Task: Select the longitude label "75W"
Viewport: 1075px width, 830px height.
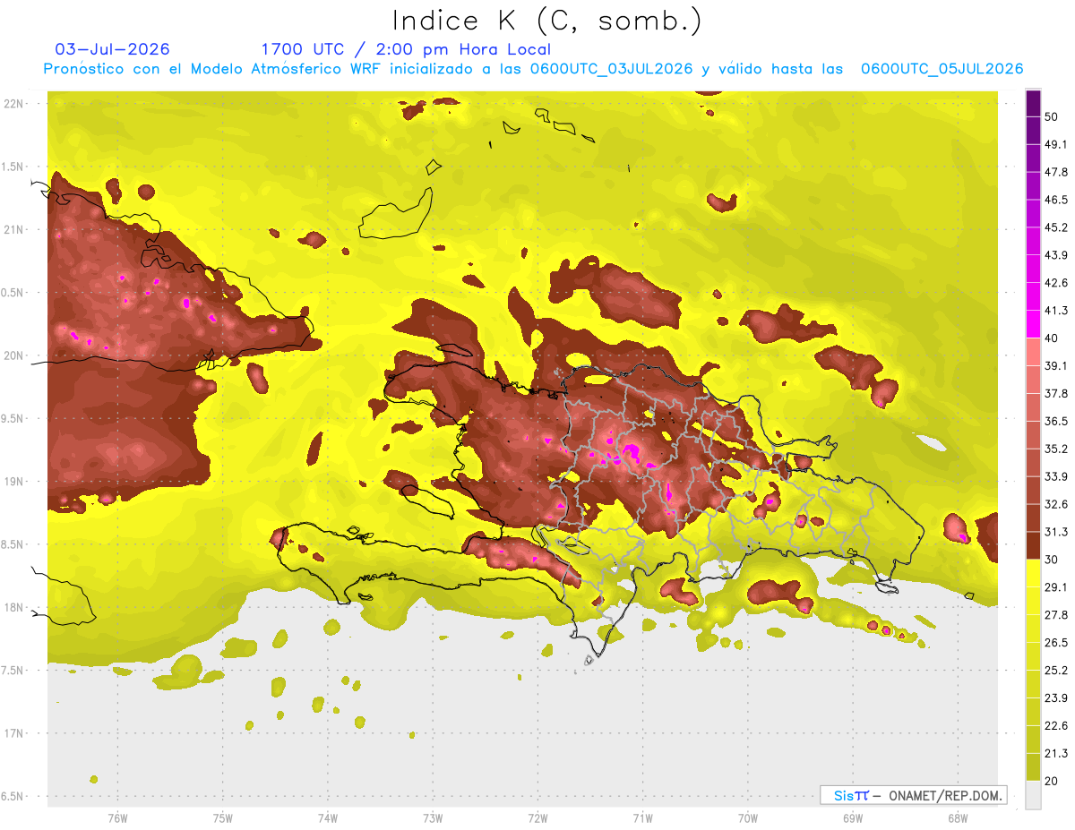Action: (222, 818)
